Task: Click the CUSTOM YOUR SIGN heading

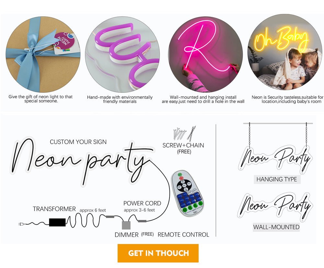Action: click(78, 142)
